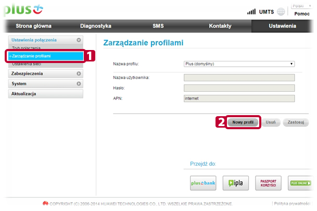317x211 pixels.
Task: Open the Polityka prywatności link
Action: (x=292, y=204)
